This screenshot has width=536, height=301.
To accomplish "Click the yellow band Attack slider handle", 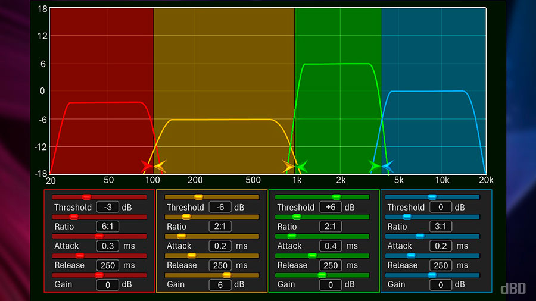I will [181, 236].
